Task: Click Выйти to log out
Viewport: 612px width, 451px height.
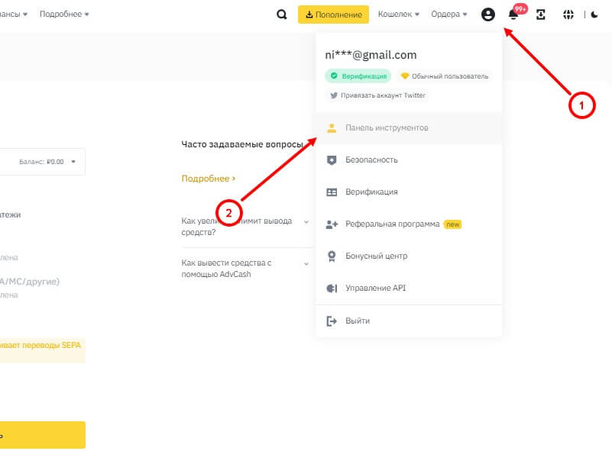Action: [x=357, y=321]
